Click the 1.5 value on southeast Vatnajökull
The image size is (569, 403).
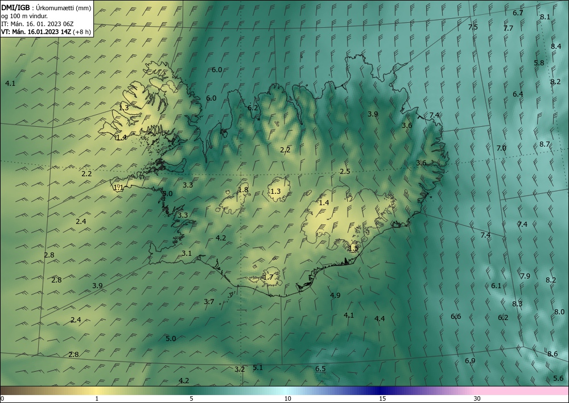353,248
